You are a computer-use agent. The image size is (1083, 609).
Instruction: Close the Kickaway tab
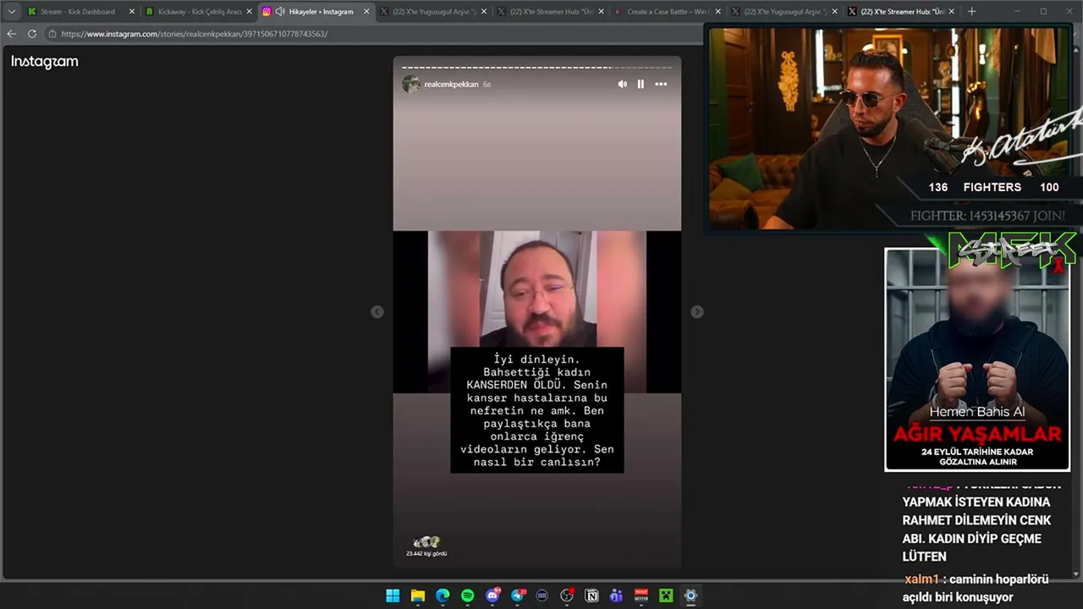250,12
